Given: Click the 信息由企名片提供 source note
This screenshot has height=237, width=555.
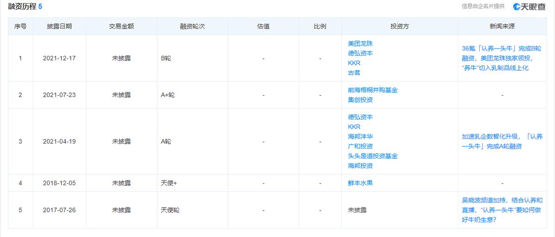Looking at the screenshot, I should coord(483,6).
